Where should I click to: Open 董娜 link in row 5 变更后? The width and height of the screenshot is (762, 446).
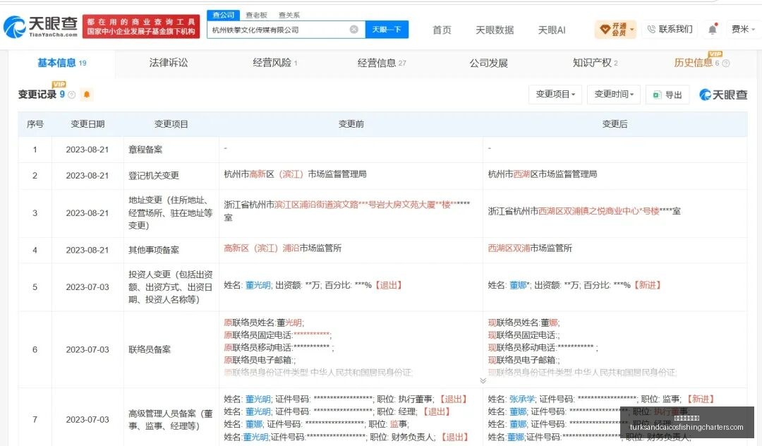click(x=518, y=285)
